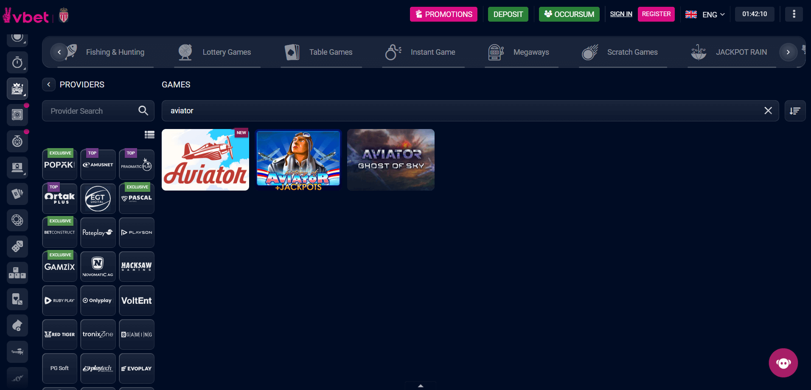Clear the aviator search with X

coord(768,111)
